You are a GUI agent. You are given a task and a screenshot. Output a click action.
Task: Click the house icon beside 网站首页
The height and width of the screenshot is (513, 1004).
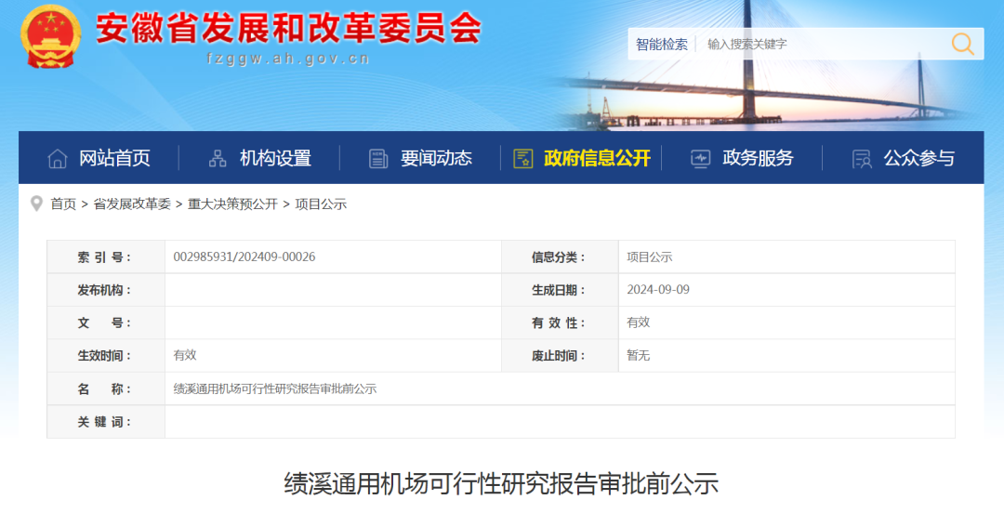[58, 159]
